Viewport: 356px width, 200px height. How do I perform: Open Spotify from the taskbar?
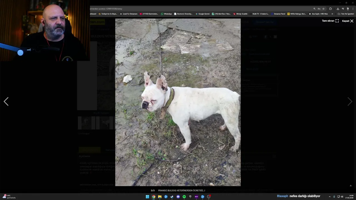(x=184, y=197)
